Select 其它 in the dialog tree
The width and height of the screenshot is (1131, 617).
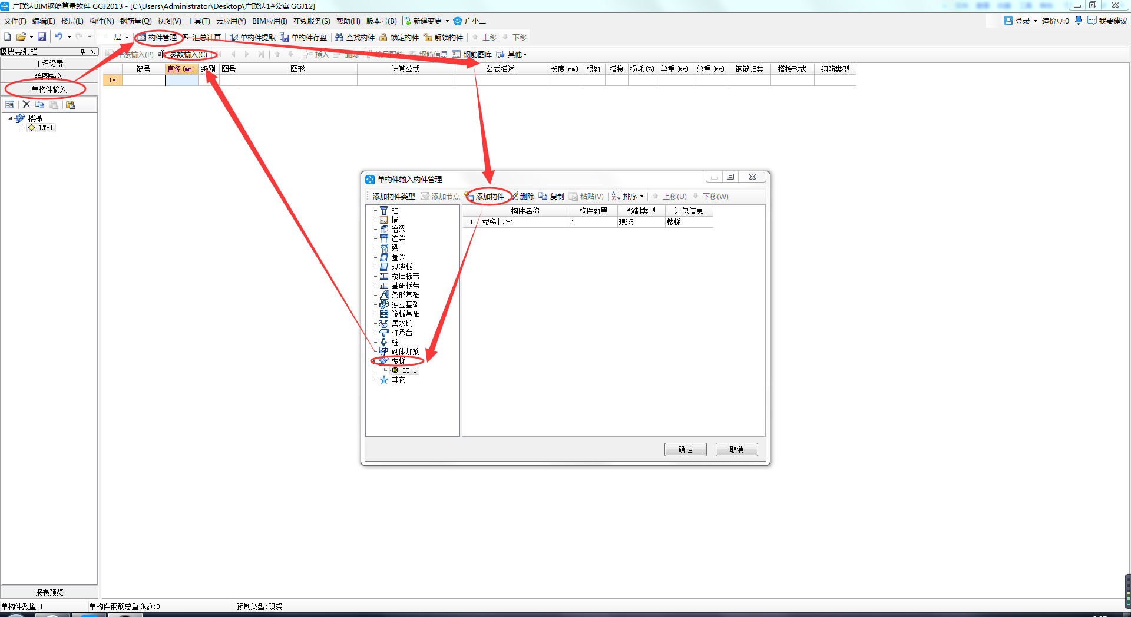(398, 380)
